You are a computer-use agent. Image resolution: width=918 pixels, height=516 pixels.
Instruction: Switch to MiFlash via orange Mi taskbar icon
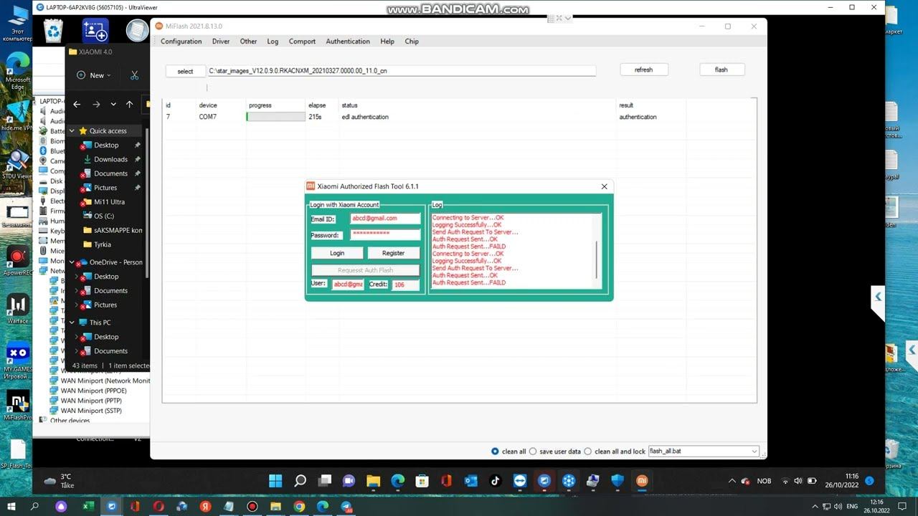click(x=642, y=481)
